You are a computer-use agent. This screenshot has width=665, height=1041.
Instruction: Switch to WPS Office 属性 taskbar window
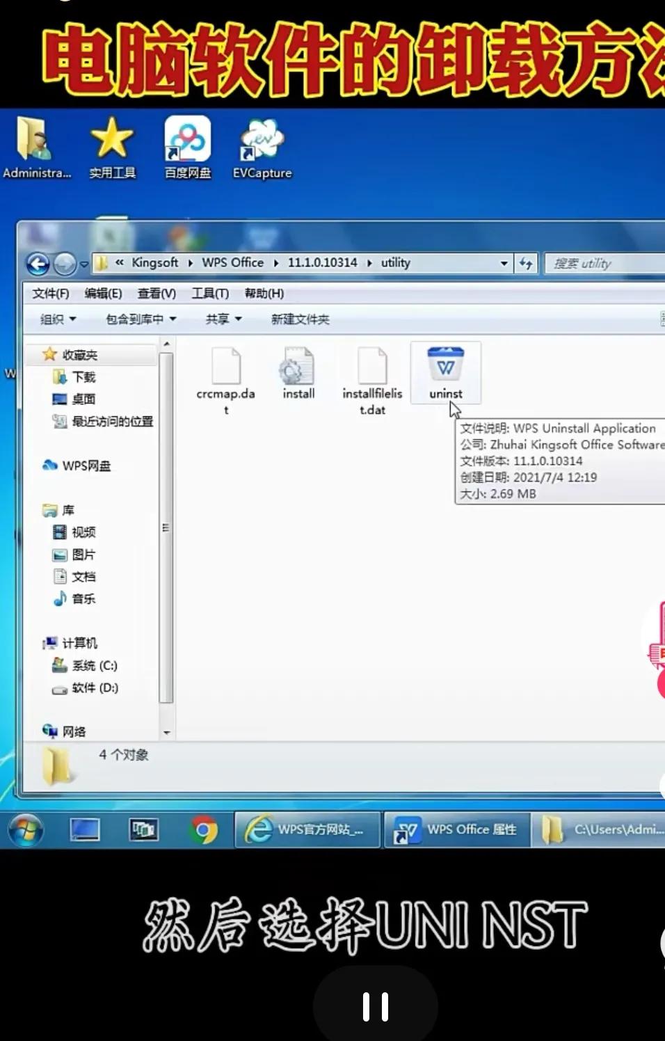pyautogui.click(x=457, y=829)
